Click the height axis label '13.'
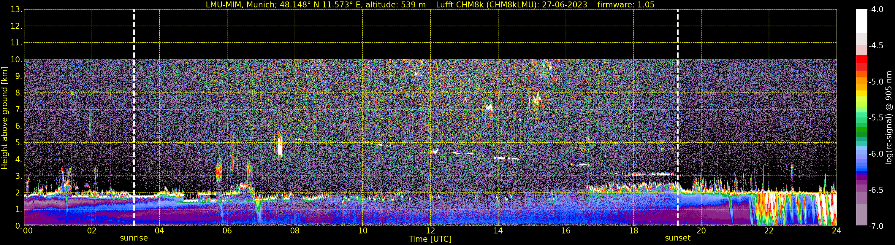The height and width of the screenshot is (245, 895). click(x=16, y=10)
